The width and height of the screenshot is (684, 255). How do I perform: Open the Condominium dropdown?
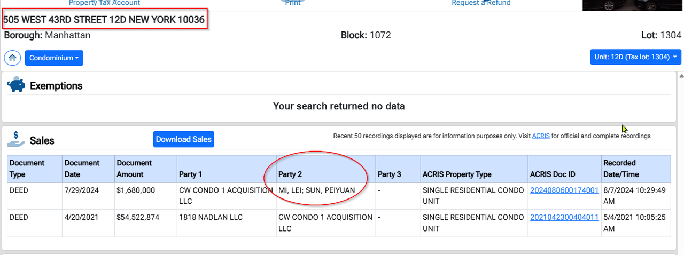pyautogui.click(x=54, y=58)
